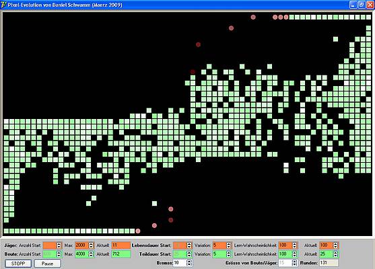This screenshot has height=269, width=375.
Task: Click the green Aktuell field showing 25
Action: (327, 254)
